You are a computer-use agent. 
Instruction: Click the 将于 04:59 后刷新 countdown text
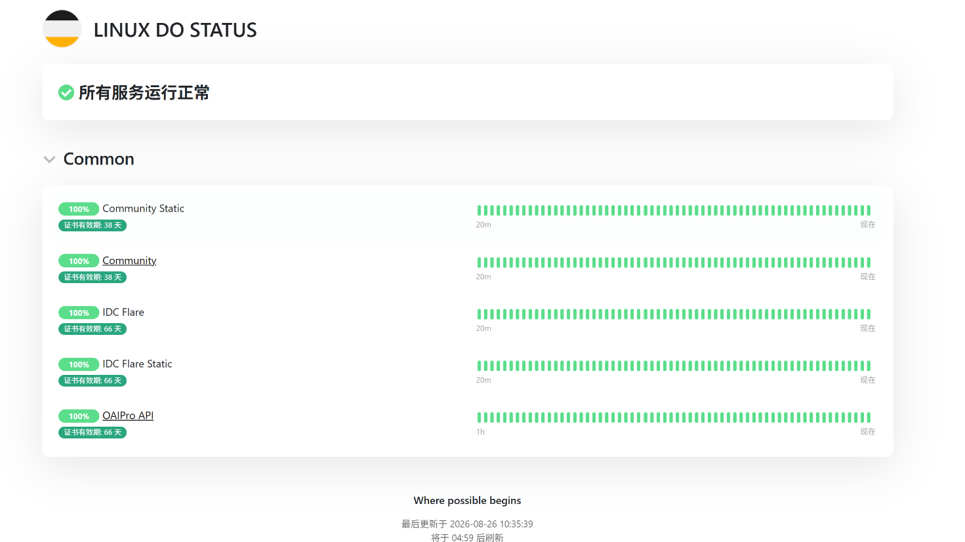pyautogui.click(x=467, y=538)
